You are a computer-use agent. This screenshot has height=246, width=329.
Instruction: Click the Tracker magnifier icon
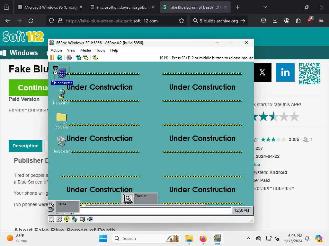point(128,198)
